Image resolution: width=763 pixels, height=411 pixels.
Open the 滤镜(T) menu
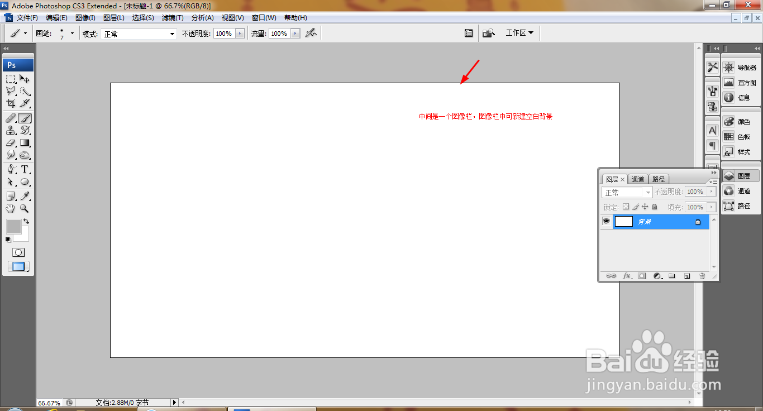[173, 18]
